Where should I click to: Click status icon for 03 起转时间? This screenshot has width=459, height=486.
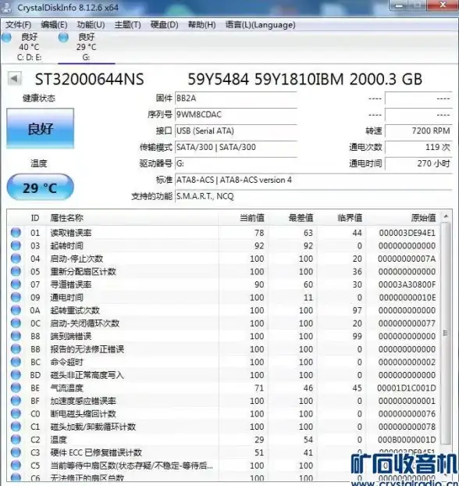tap(16, 245)
